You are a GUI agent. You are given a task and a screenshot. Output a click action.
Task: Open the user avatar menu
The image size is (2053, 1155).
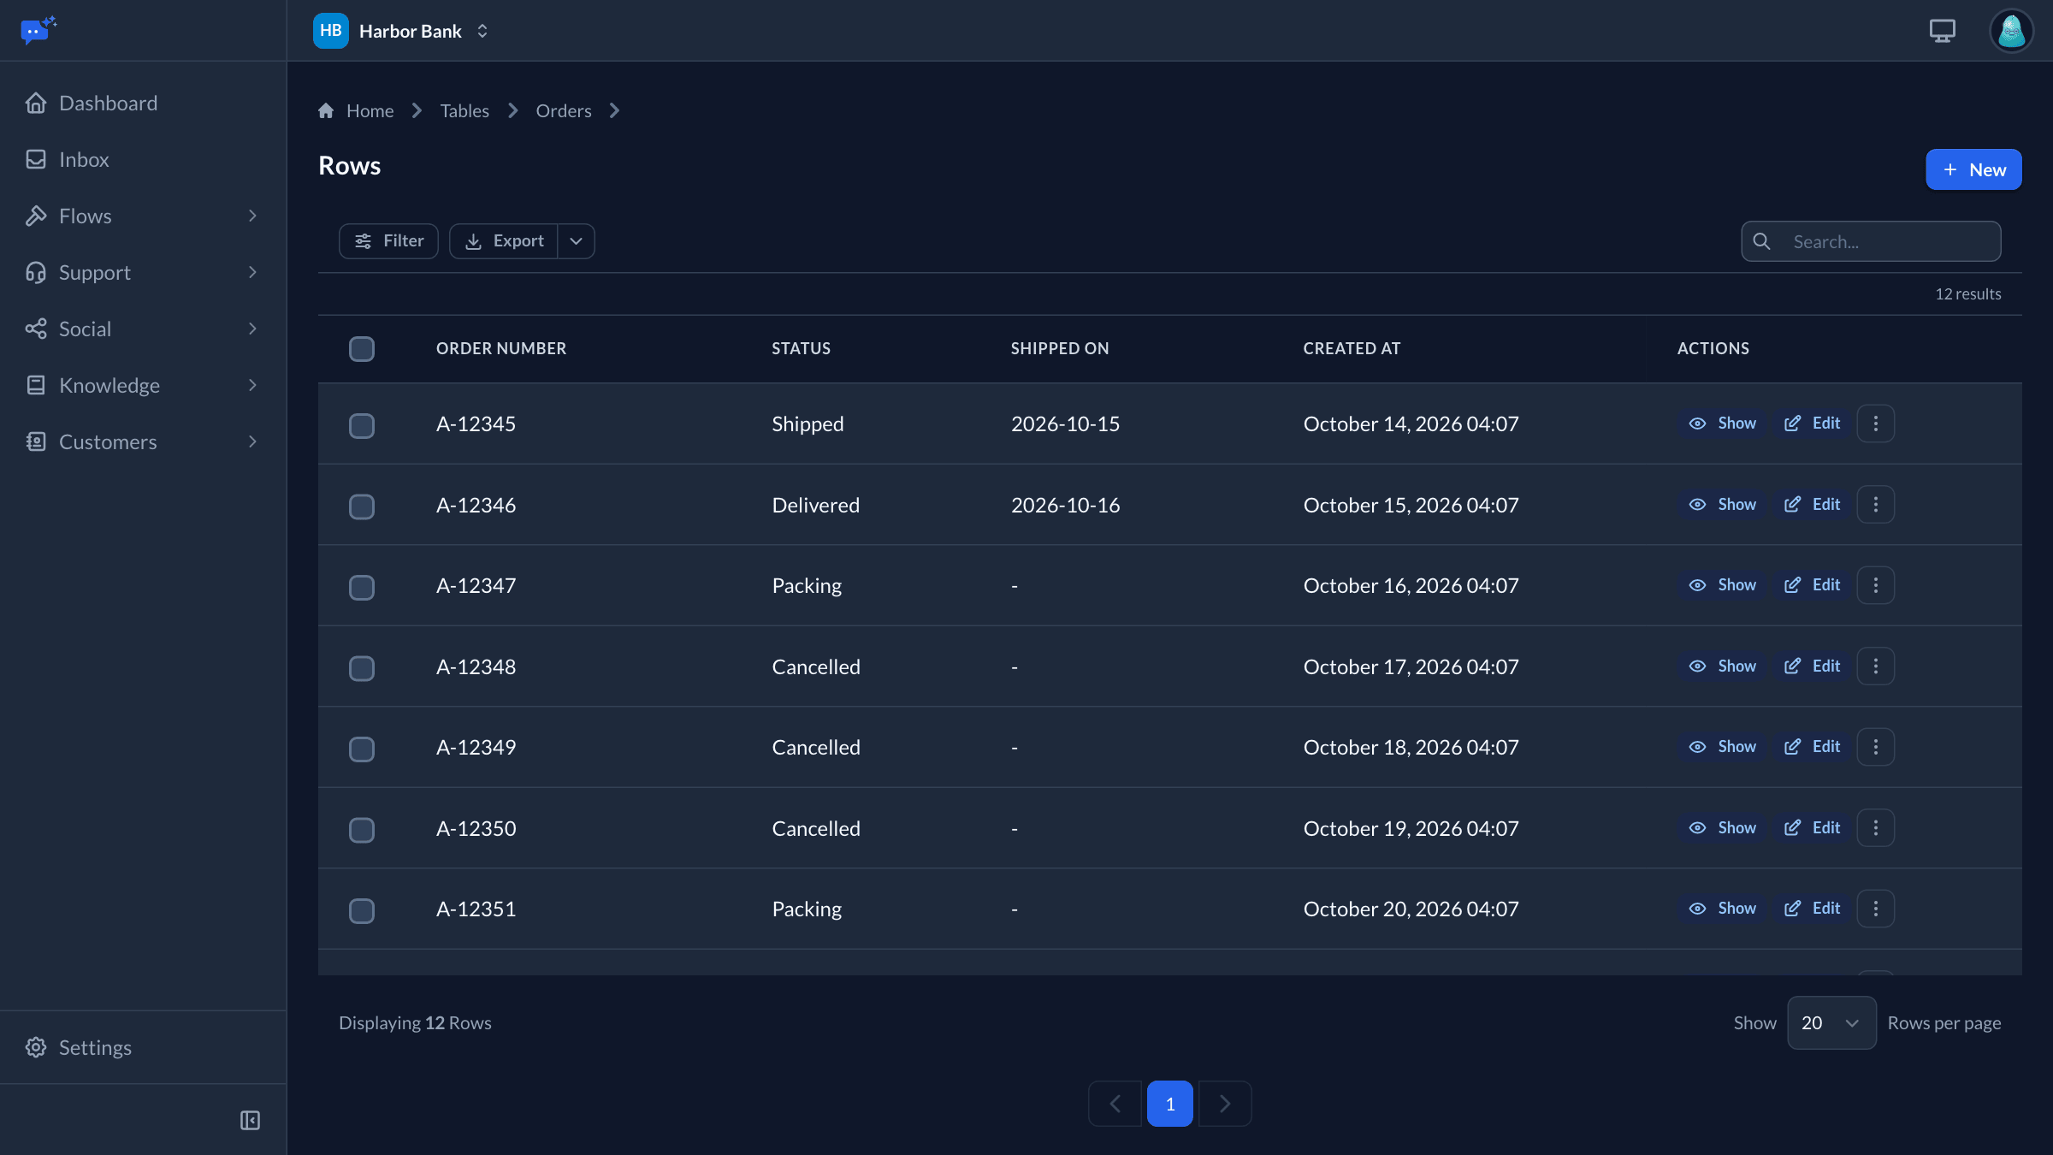[2011, 31]
